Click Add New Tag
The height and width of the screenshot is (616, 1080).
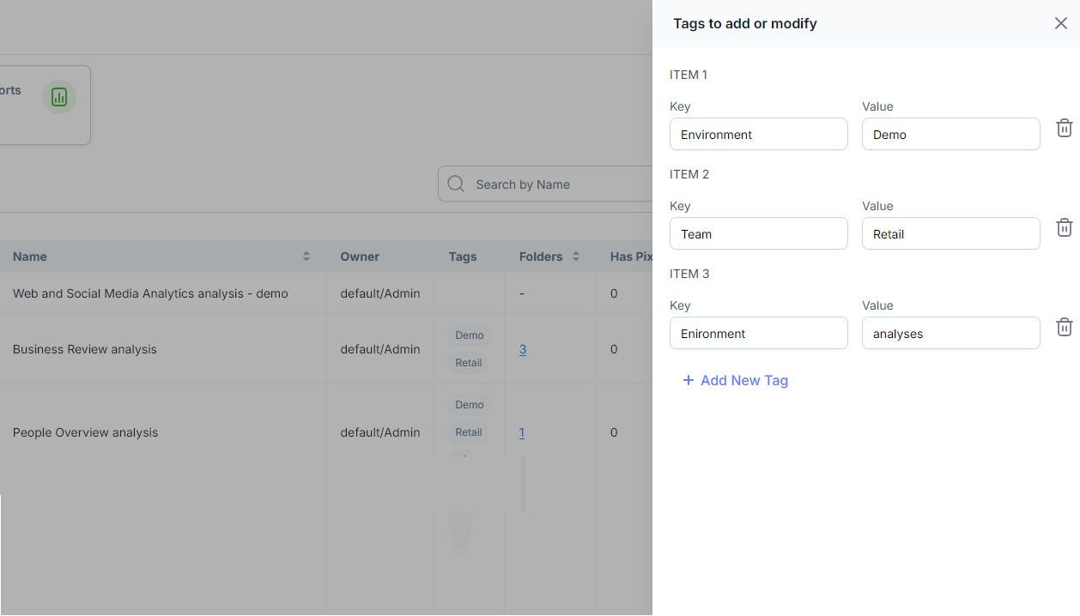coord(736,380)
